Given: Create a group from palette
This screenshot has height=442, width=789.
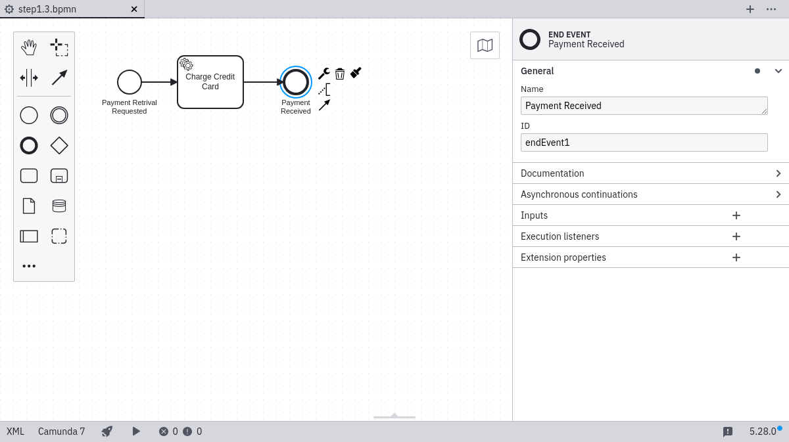Looking at the screenshot, I should (x=59, y=236).
